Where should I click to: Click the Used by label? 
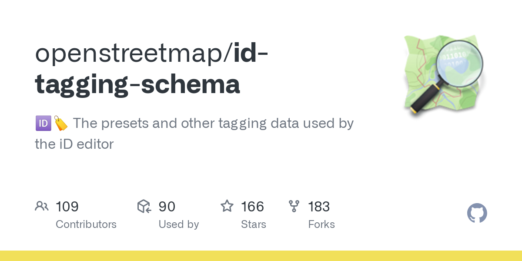[x=179, y=224]
